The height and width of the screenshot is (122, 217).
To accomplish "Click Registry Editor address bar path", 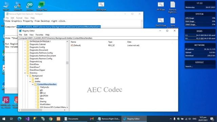I will (98, 38).
